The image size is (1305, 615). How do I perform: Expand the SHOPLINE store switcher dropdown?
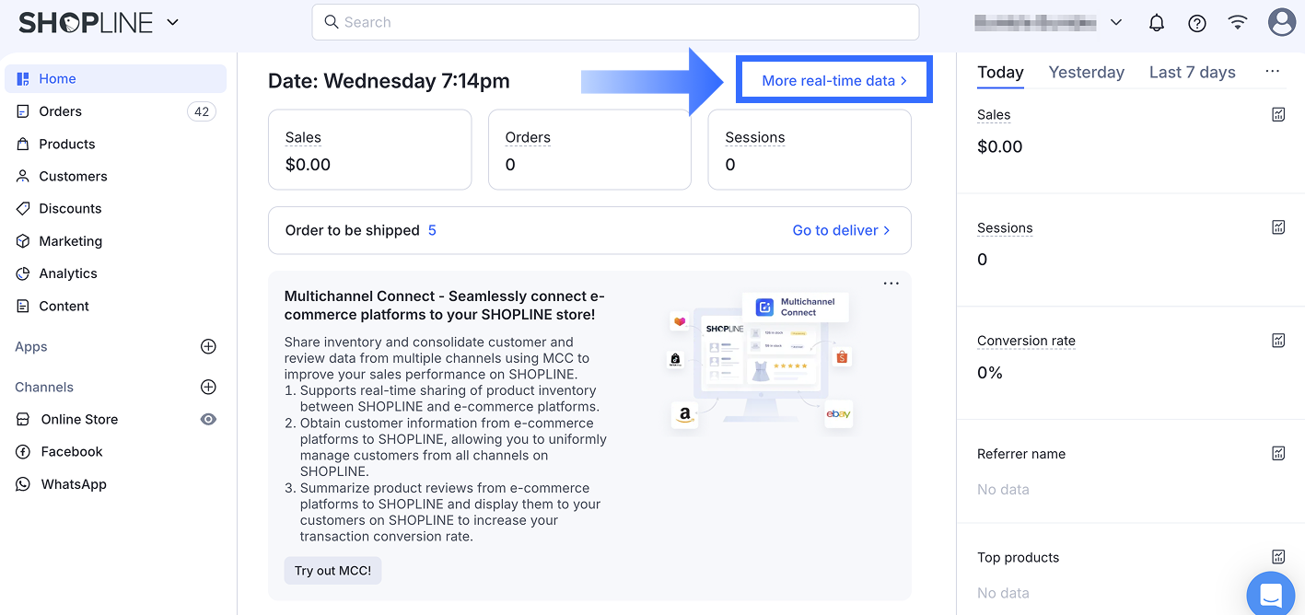coord(173,23)
